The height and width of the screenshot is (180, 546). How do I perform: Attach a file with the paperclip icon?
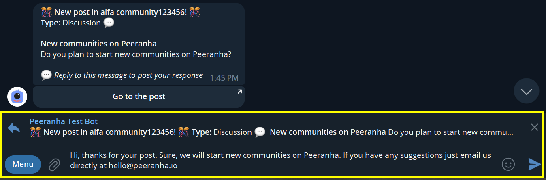click(x=54, y=165)
